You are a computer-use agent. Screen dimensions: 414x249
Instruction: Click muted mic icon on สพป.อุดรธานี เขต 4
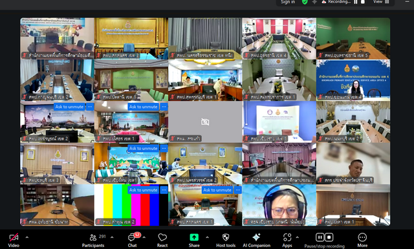(246, 56)
